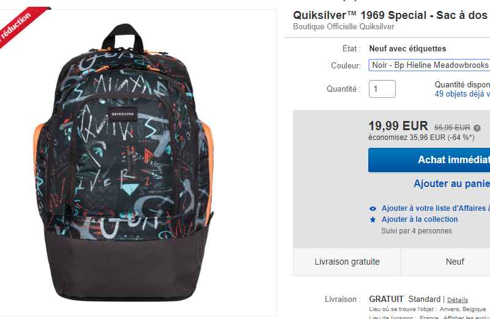Click the Livraison gratuite box
This screenshot has width=490, height=319.
click(347, 262)
